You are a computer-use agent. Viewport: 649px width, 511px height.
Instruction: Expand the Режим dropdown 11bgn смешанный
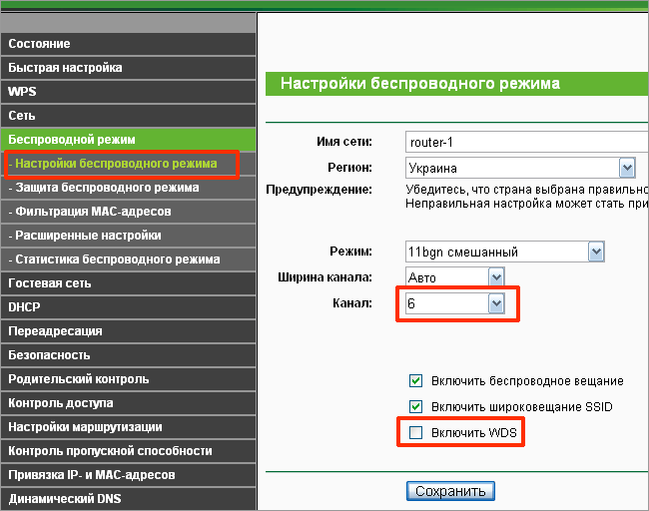tap(505, 252)
